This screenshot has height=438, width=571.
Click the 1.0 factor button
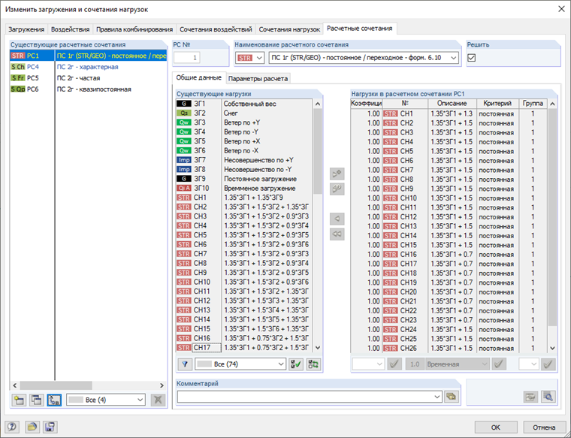pos(415,364)
